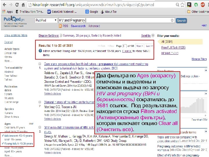The height and width of the screenshot is (157, 209).
Task: Click the HIV and Pregnancy search field
Action: click(116, 20)
